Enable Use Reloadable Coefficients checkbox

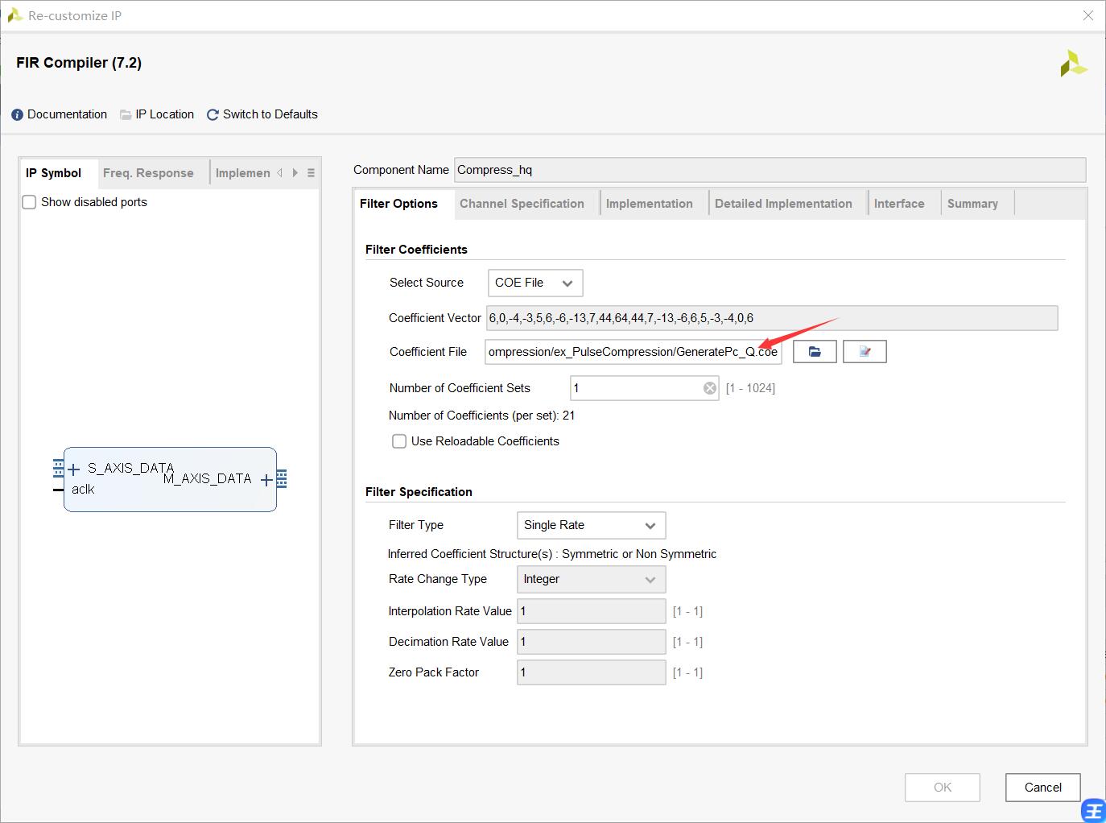[x=399, y=441]
